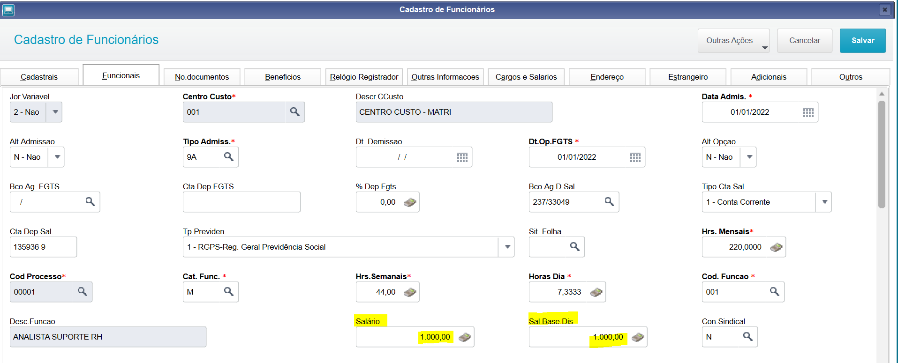Image resolution: width=898 pixels, height=363 pixels.
Task: Open the Dt. Demissao calendar picker
Action: coord(462,157)
